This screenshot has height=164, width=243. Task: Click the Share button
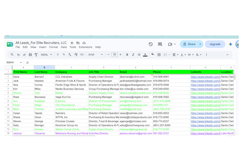coord(189,44)
